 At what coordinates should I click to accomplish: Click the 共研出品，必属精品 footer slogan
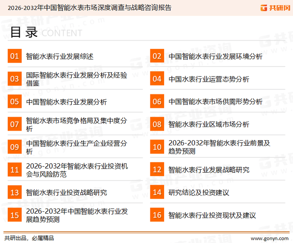point(29,238)
